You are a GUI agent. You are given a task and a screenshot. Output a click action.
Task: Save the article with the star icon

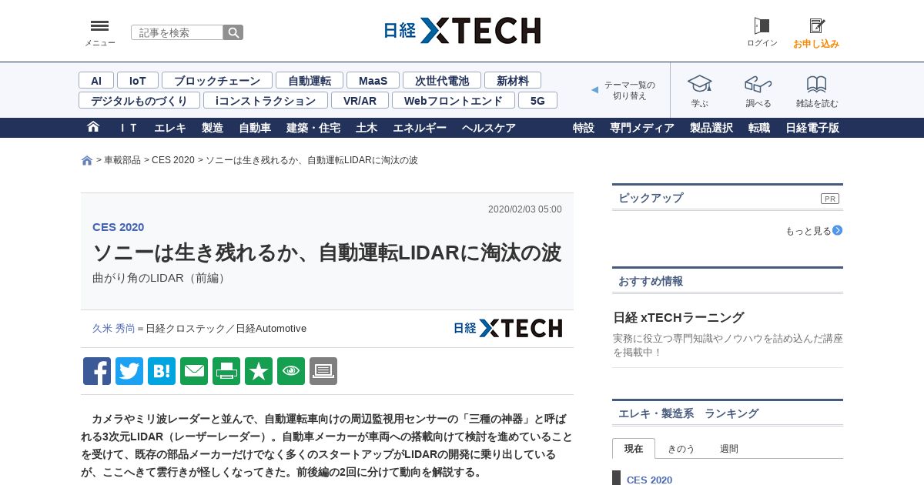point(259,371)
